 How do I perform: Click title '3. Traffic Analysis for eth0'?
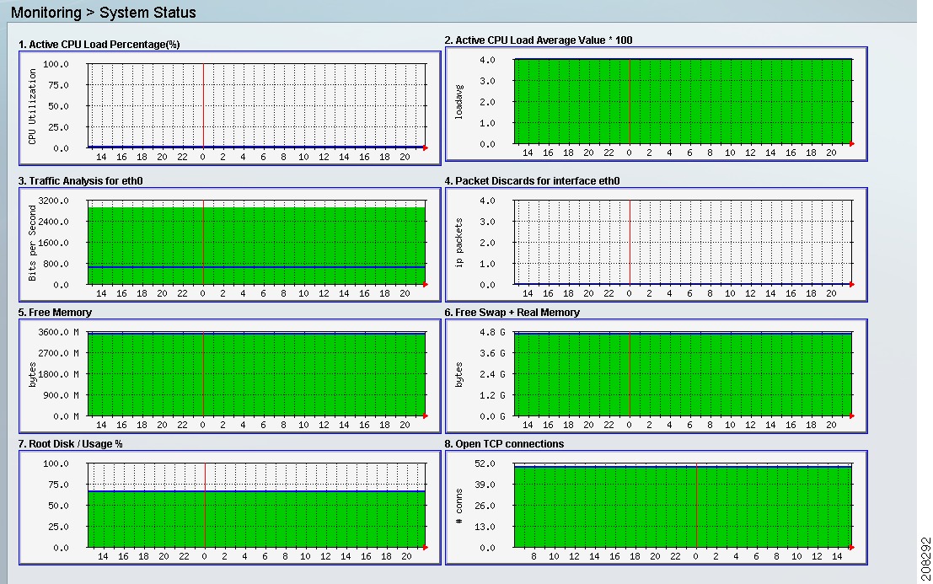(x=80, y=181)
